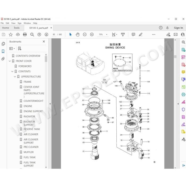Viewport: 186px width, 186px height.
Task: Go to the FRAME bookmark
Action: [27, 82]
